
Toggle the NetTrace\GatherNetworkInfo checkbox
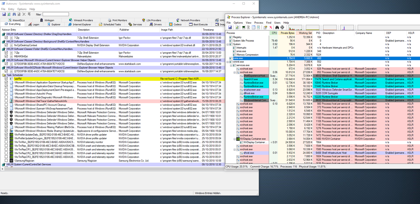coord(7,101)
